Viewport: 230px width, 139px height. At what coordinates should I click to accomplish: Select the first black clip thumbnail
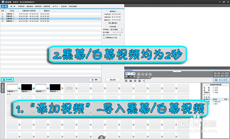point(26,87)
